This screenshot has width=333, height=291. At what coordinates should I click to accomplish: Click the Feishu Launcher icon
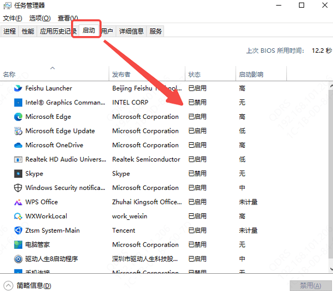[x=18, y=88]
